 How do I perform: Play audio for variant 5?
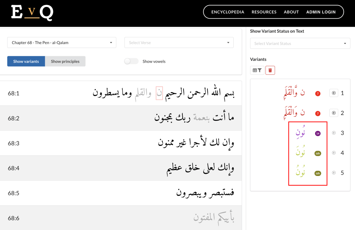334,173
